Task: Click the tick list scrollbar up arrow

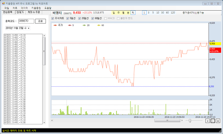Action: tap(44, 36)
